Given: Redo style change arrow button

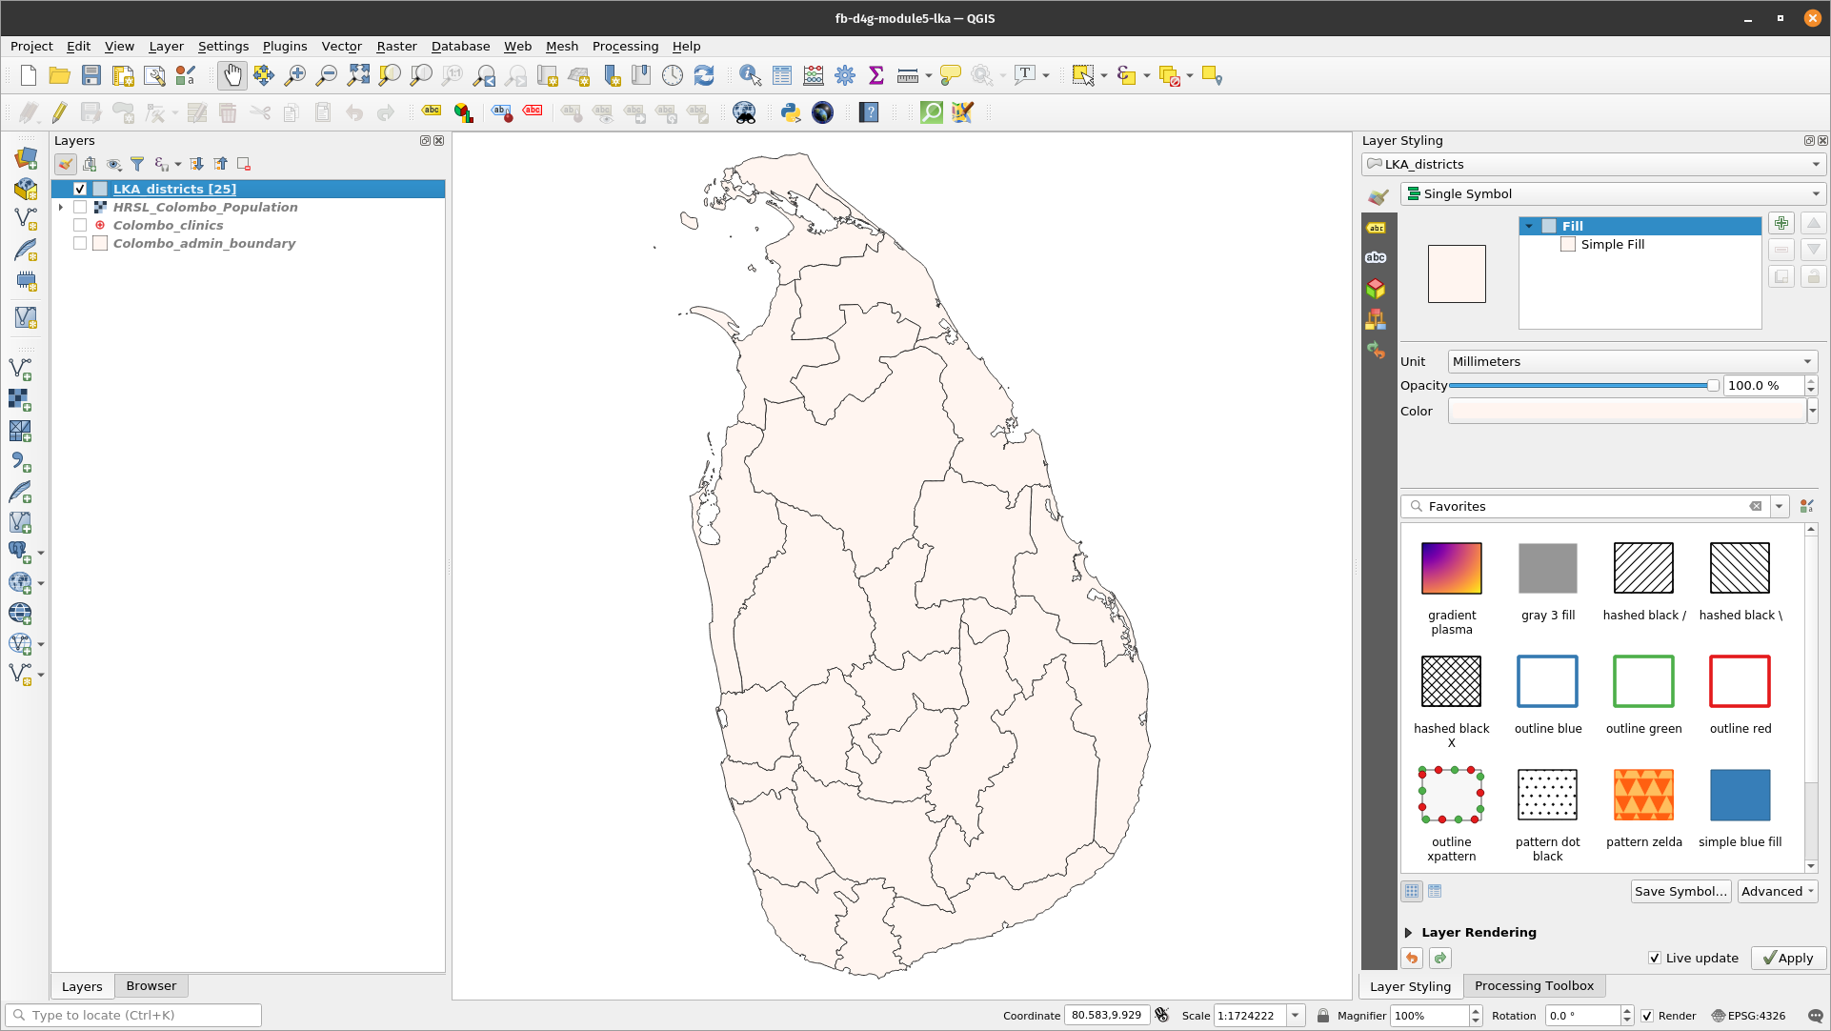Looking at the screenshot, I should (x=1440, y=959).
